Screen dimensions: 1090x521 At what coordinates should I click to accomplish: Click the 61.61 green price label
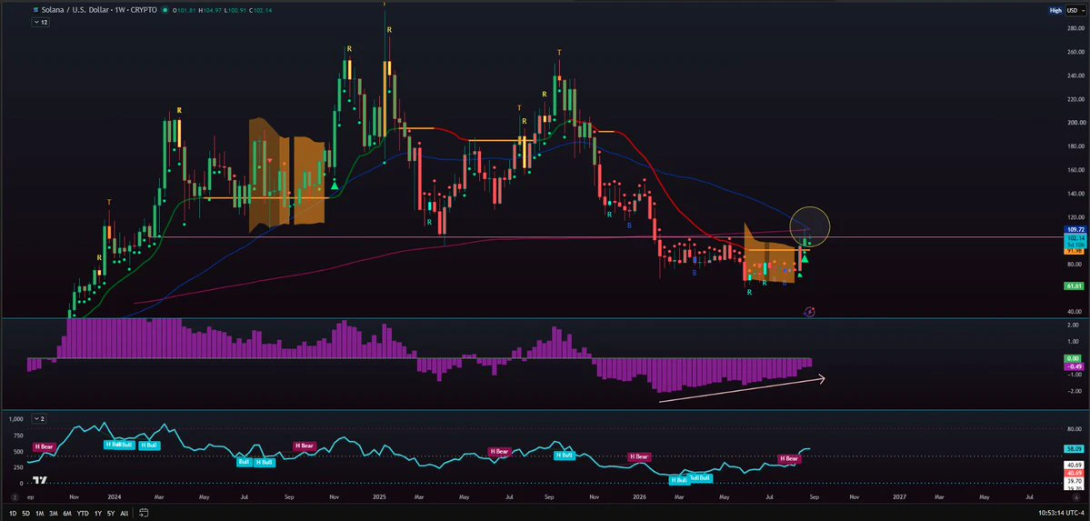click(x=1075, y=286)
